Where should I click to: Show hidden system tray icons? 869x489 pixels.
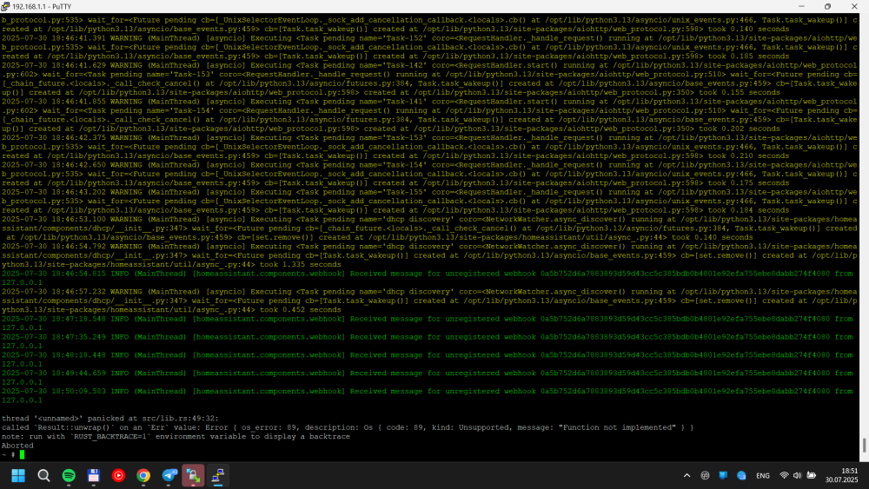(687, 476)
